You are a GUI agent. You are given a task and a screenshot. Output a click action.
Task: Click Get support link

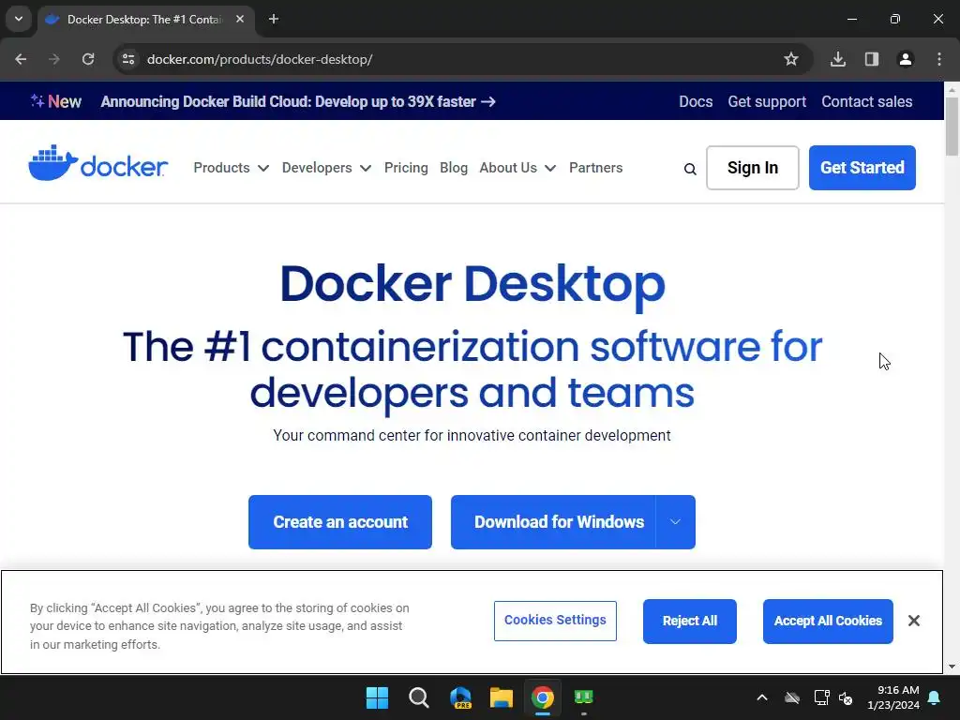point(767,101)
